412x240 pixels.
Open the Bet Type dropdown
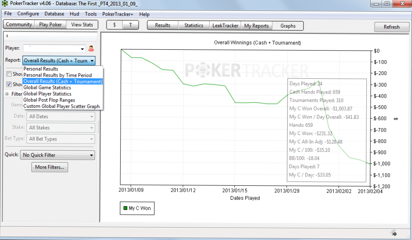(x=61, y=139)
